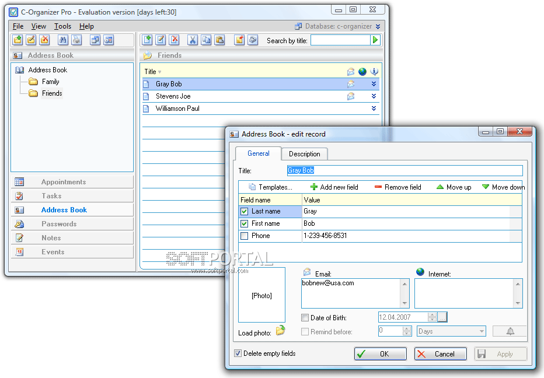The height and width of the screenshot is (378, 544).
Task: Check the Phone field checkbox
Action: [x=244, y=236]
